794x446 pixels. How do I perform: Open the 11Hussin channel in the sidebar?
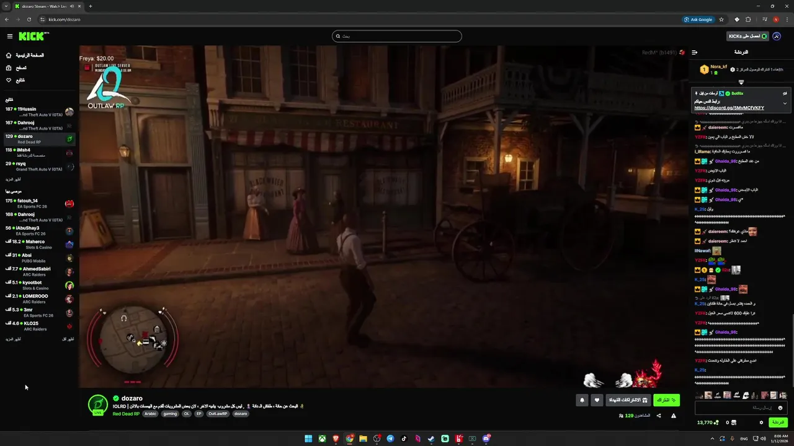pos(39,112)
